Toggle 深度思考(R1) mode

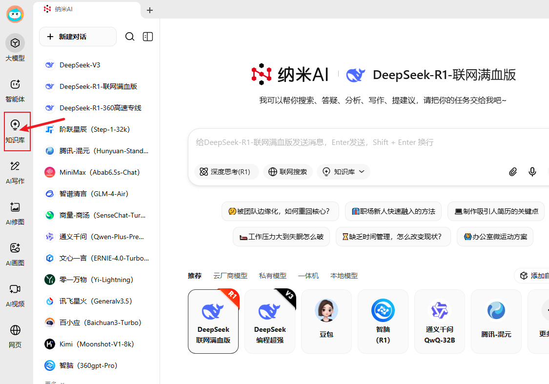click(x=226, y=172)
